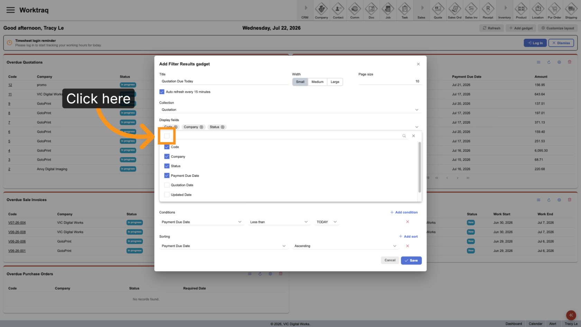Uncheck the Code field checkbox
Viewport: 581px width, 327px height.
[x=167, y=147]
